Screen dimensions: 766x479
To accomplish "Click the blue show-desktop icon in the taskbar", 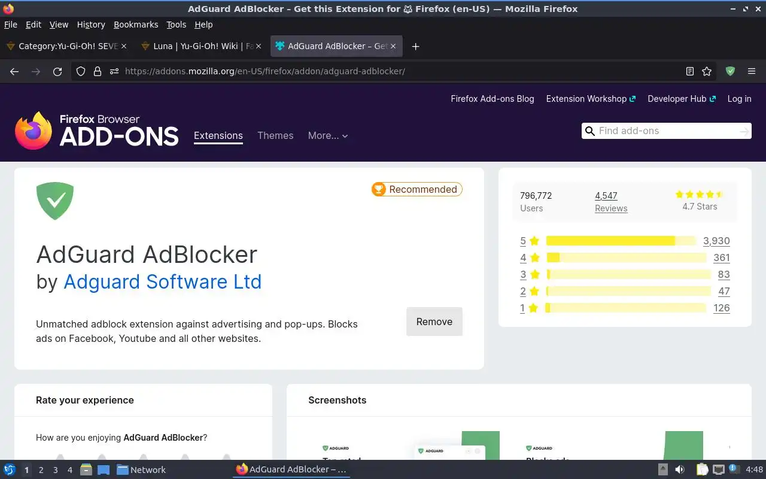I will coord(104,470).
